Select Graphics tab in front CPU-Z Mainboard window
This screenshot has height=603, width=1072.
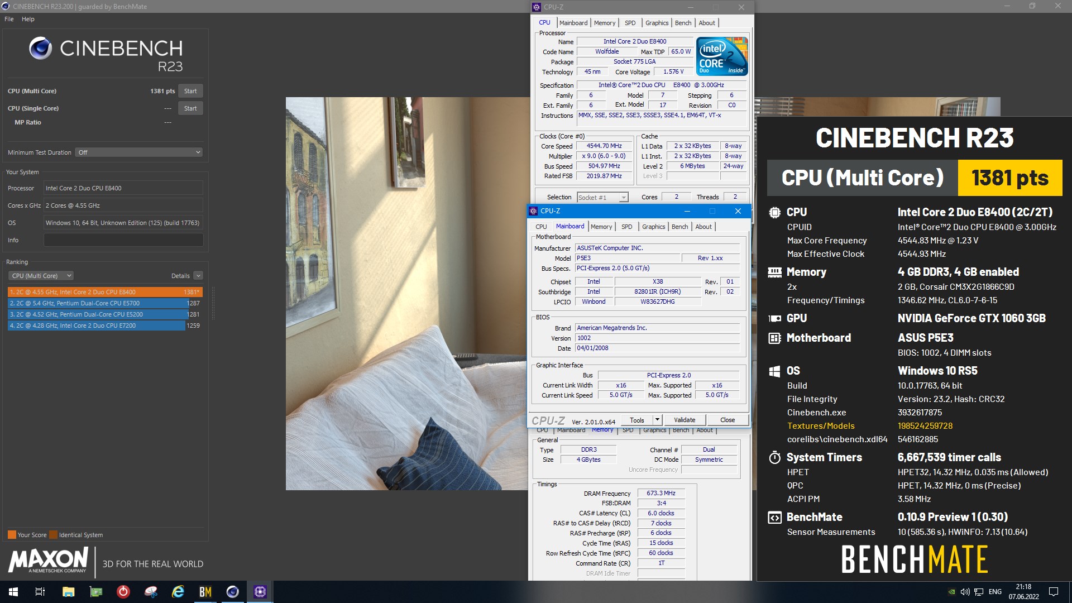(x=653, y=227)
